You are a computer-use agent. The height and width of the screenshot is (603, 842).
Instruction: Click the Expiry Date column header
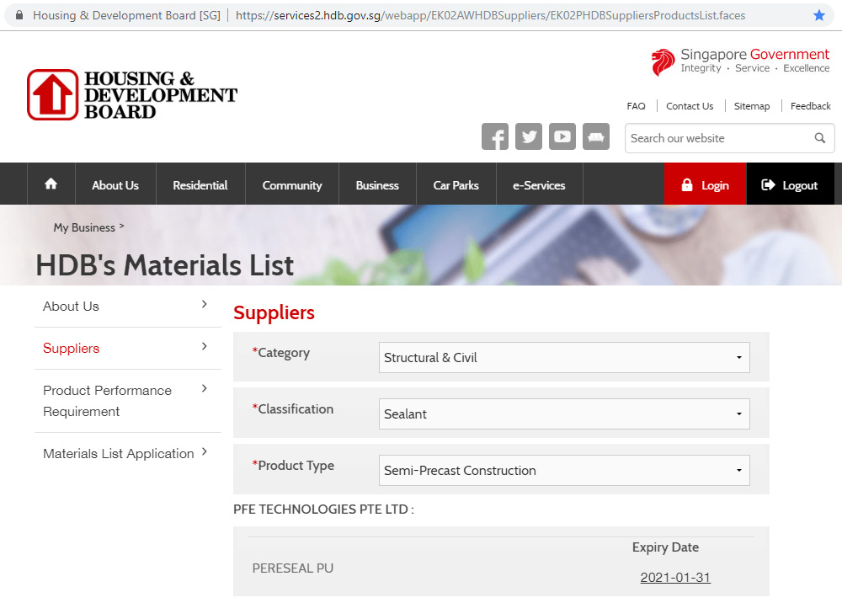(x=665, y=547)
